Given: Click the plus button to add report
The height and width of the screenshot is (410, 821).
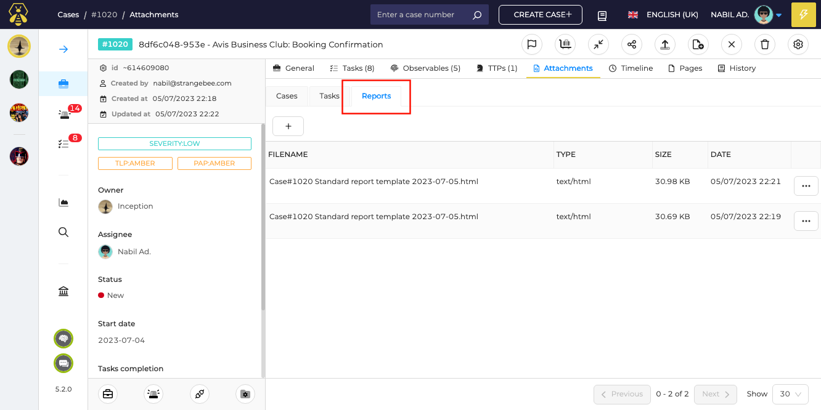Looking at the screenshot, I should [288, 126].
